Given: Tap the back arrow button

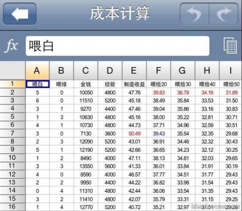Looking at the screenshot, I should click(20, 14).
